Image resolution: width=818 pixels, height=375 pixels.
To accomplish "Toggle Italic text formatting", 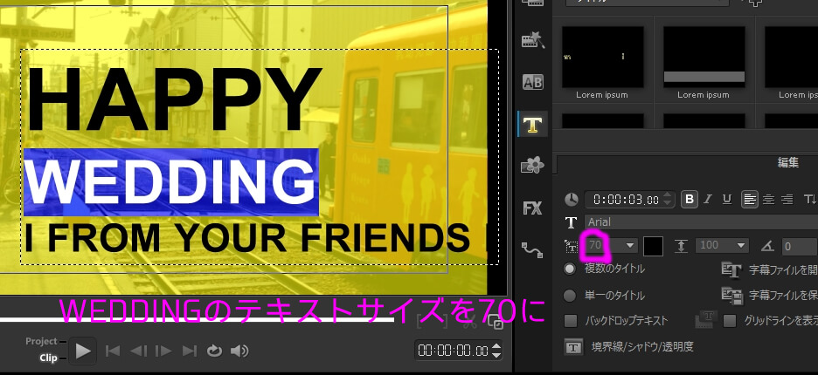I will point(708,199).
